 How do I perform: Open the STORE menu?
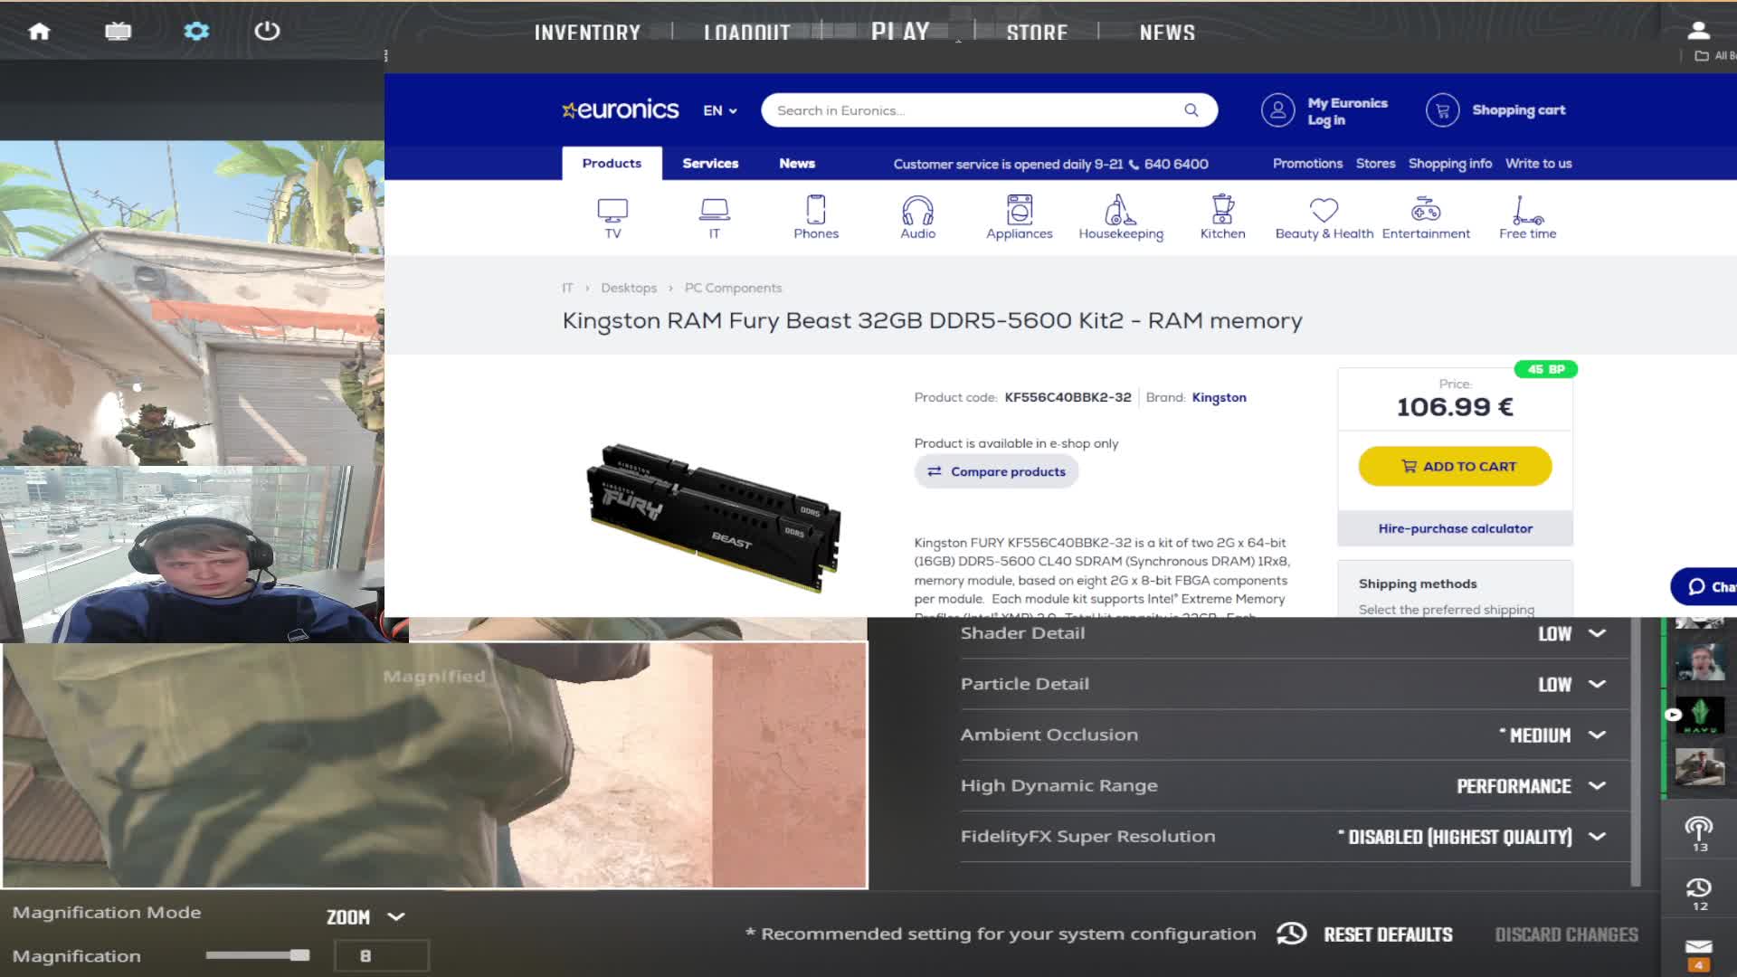tap(1037, 33)
